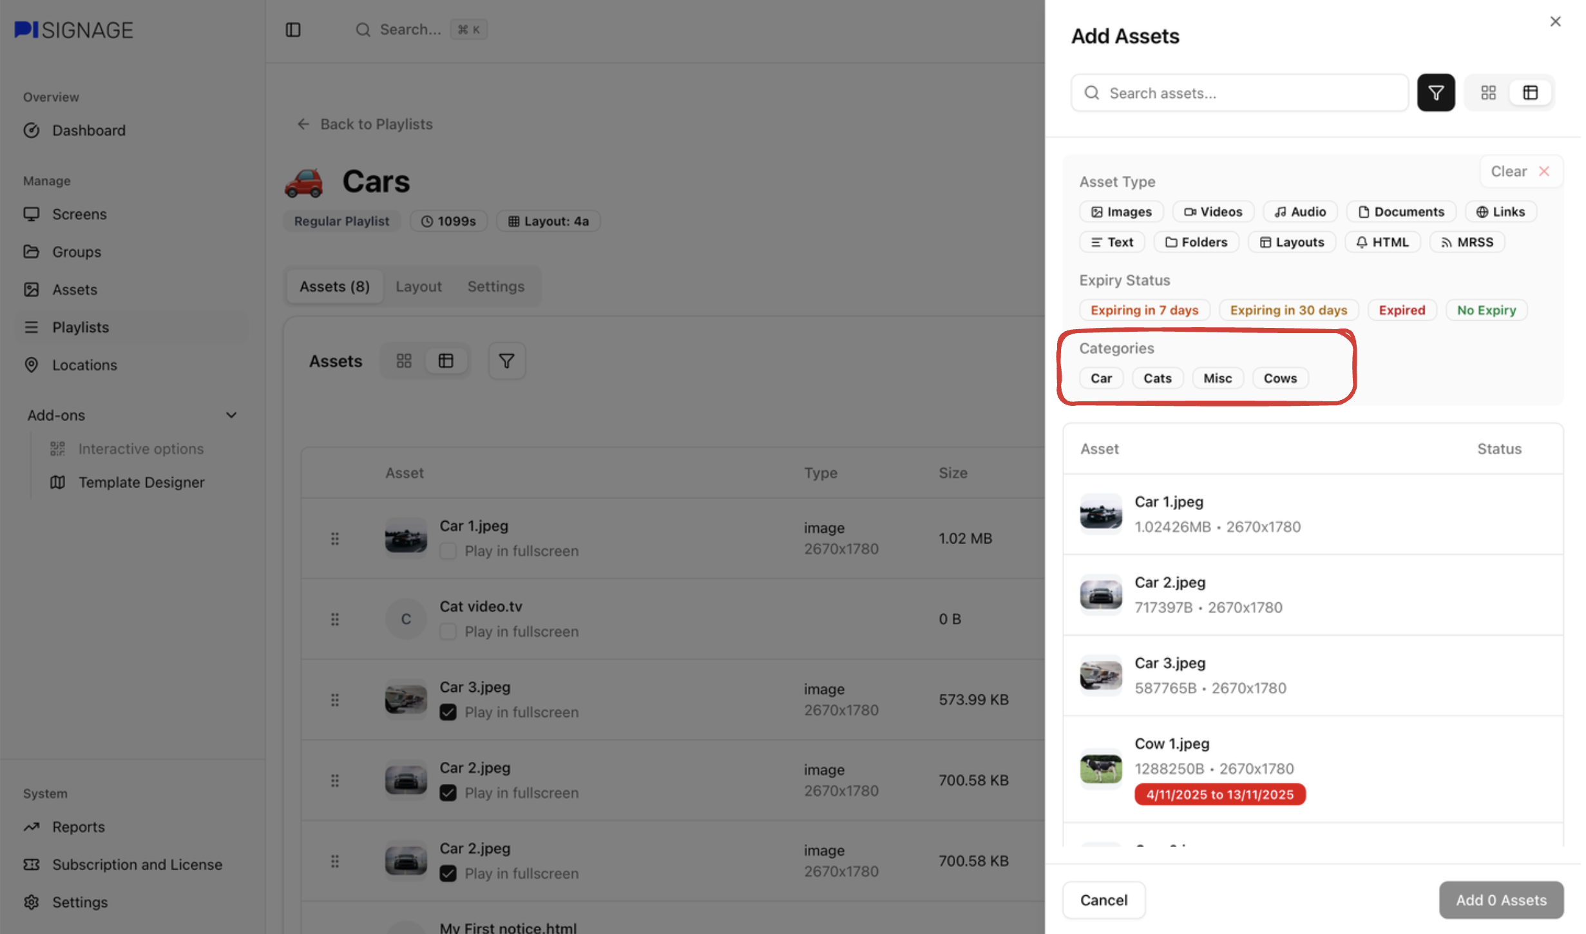Filter by Videos asset type
The image size is (1586, 934).
tap(1212, 212)
